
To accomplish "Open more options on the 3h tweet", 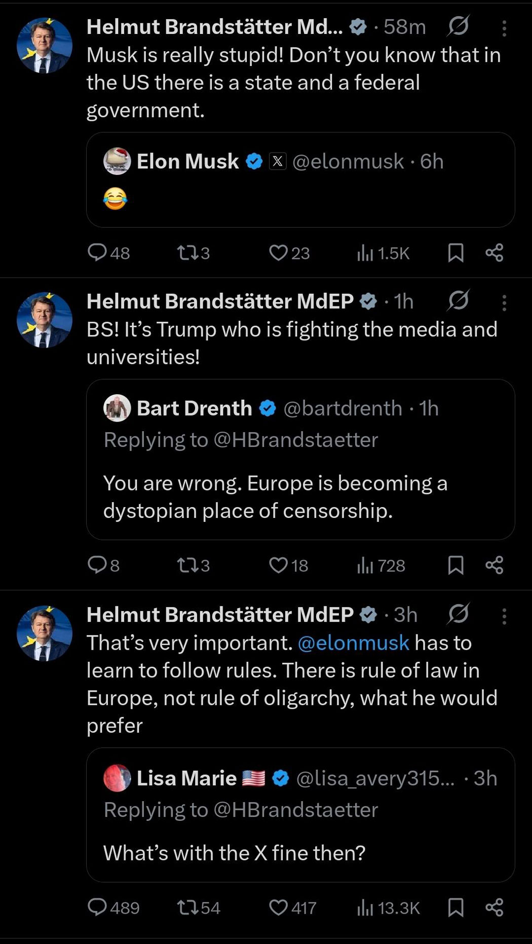I will click(x=504, y=616).
